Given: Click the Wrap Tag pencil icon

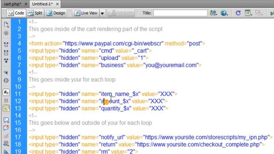Looking at the screenshot, I should coord(6,136).
